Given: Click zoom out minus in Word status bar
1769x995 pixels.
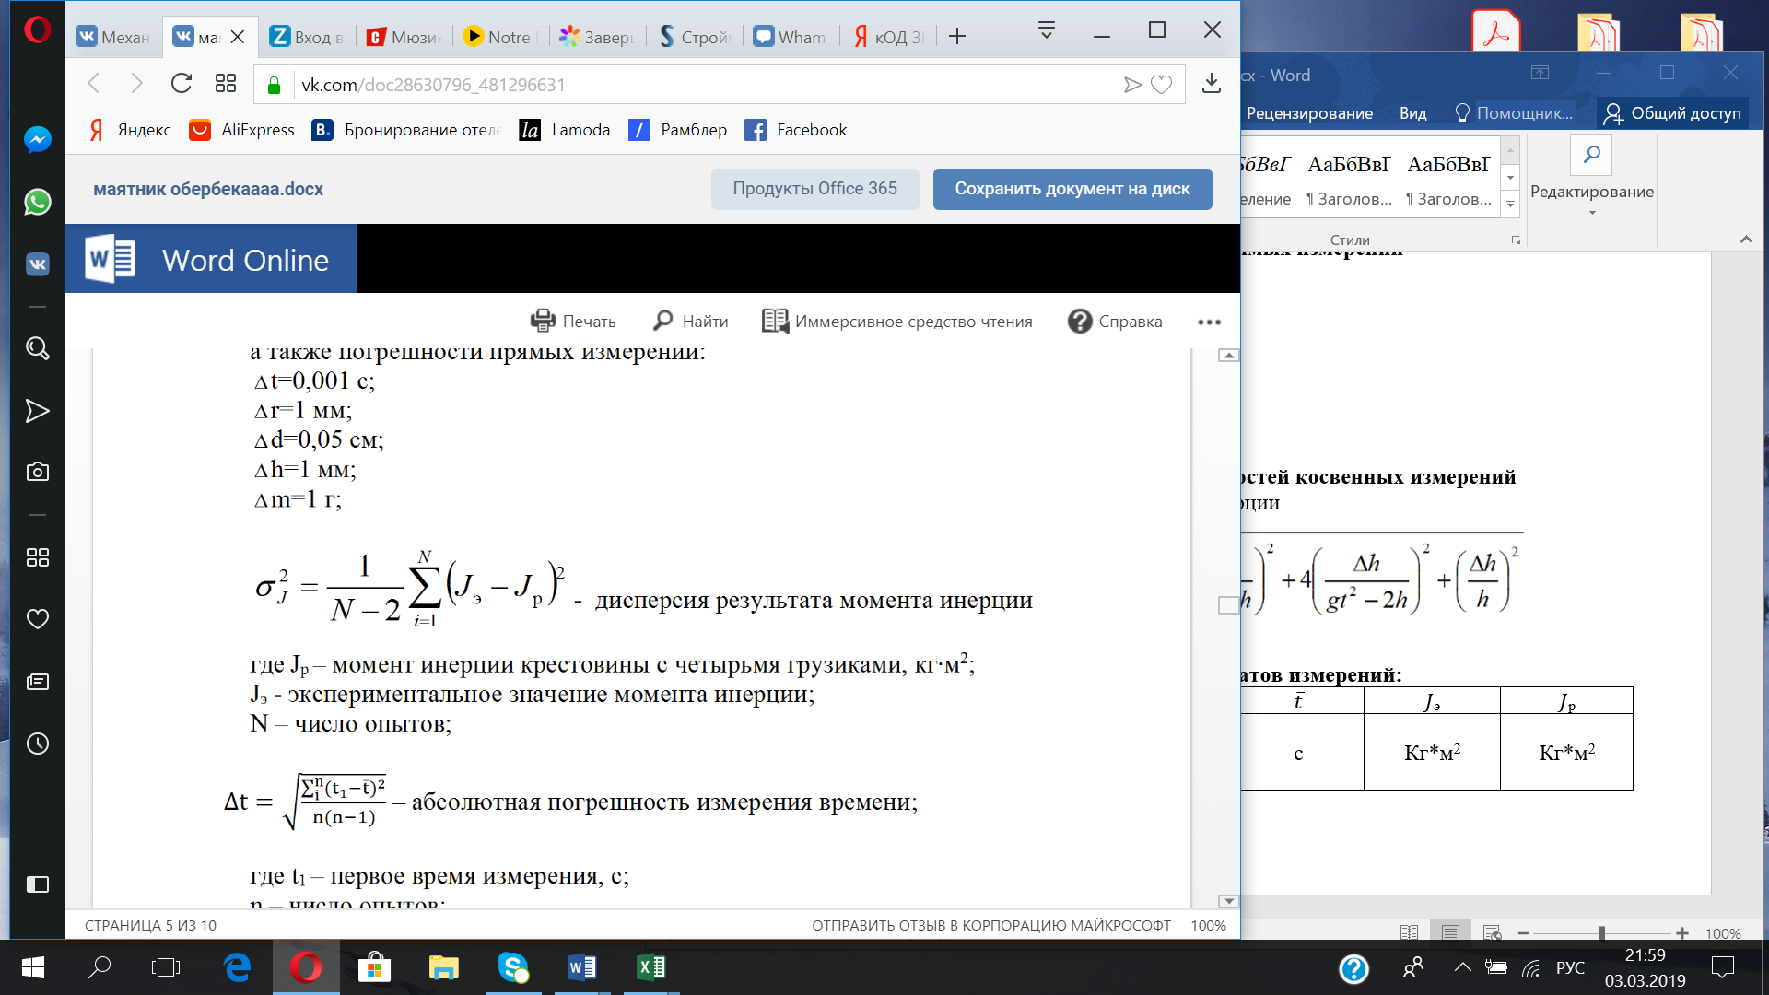Looking at the screenshot, I should 1523,933.
